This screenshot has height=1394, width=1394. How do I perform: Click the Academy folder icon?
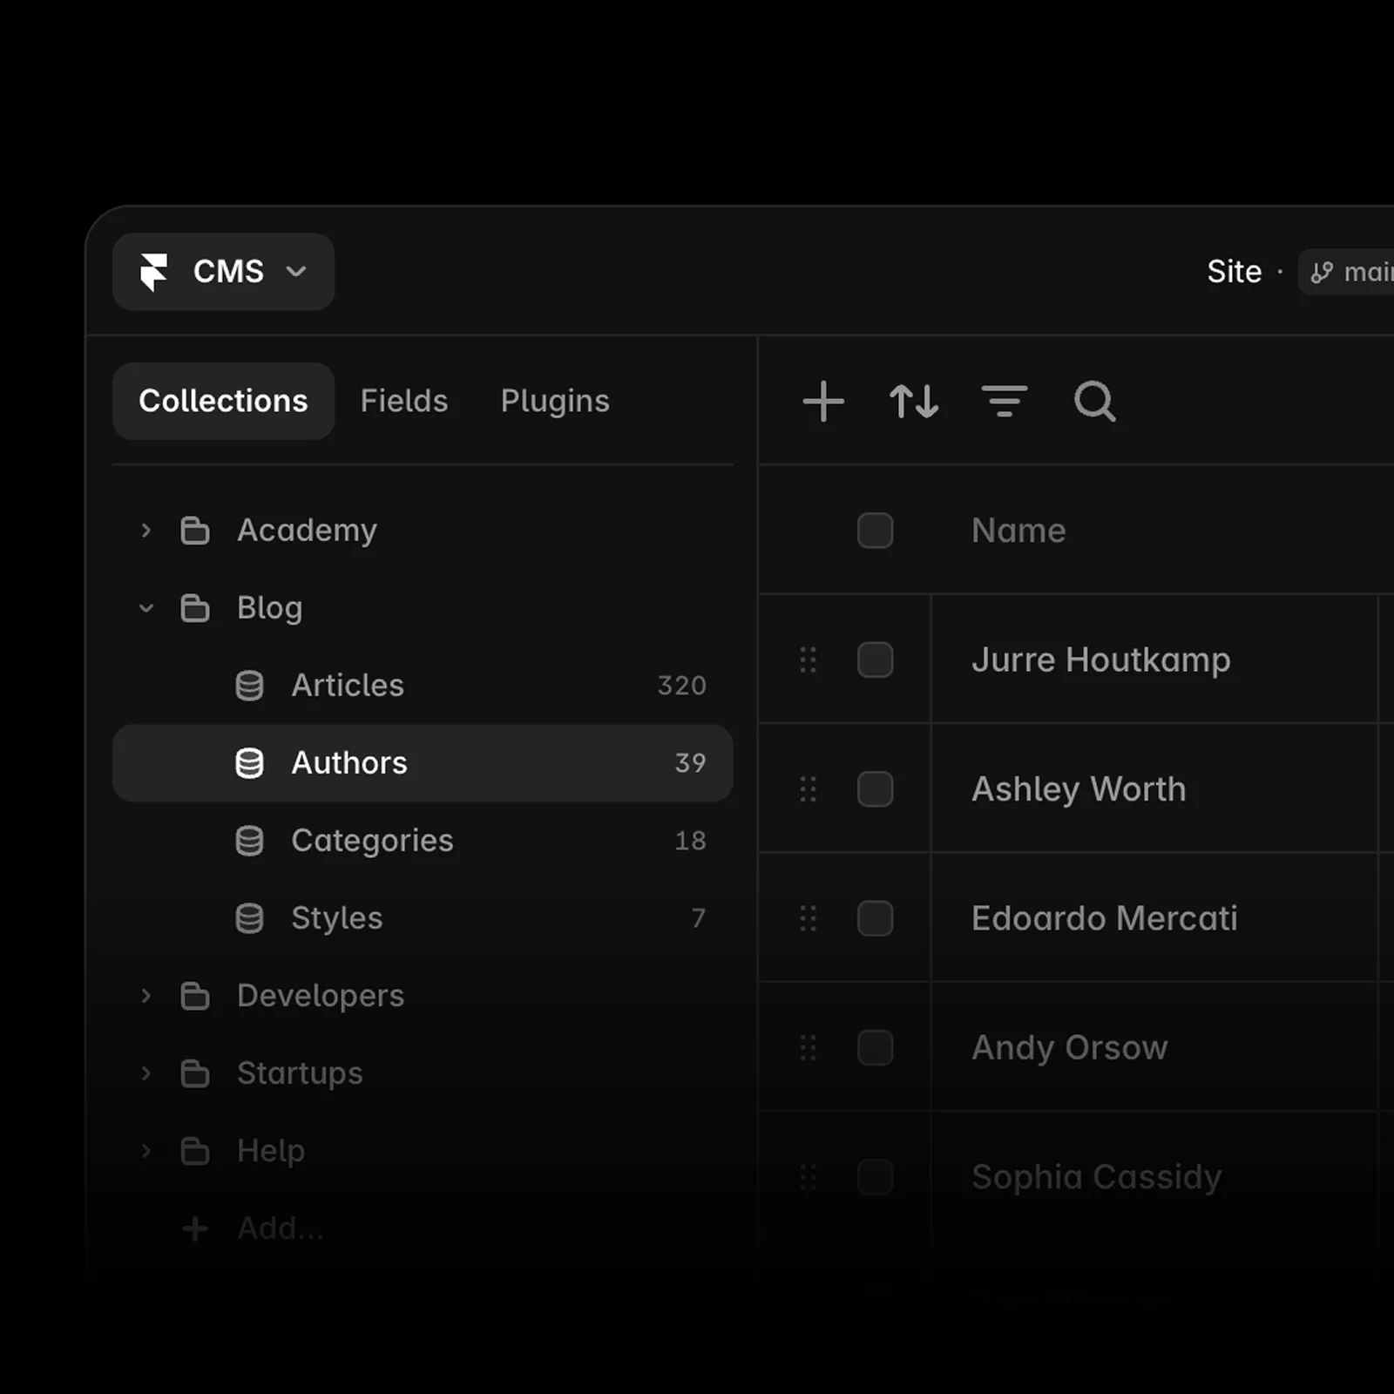[194, 530]
